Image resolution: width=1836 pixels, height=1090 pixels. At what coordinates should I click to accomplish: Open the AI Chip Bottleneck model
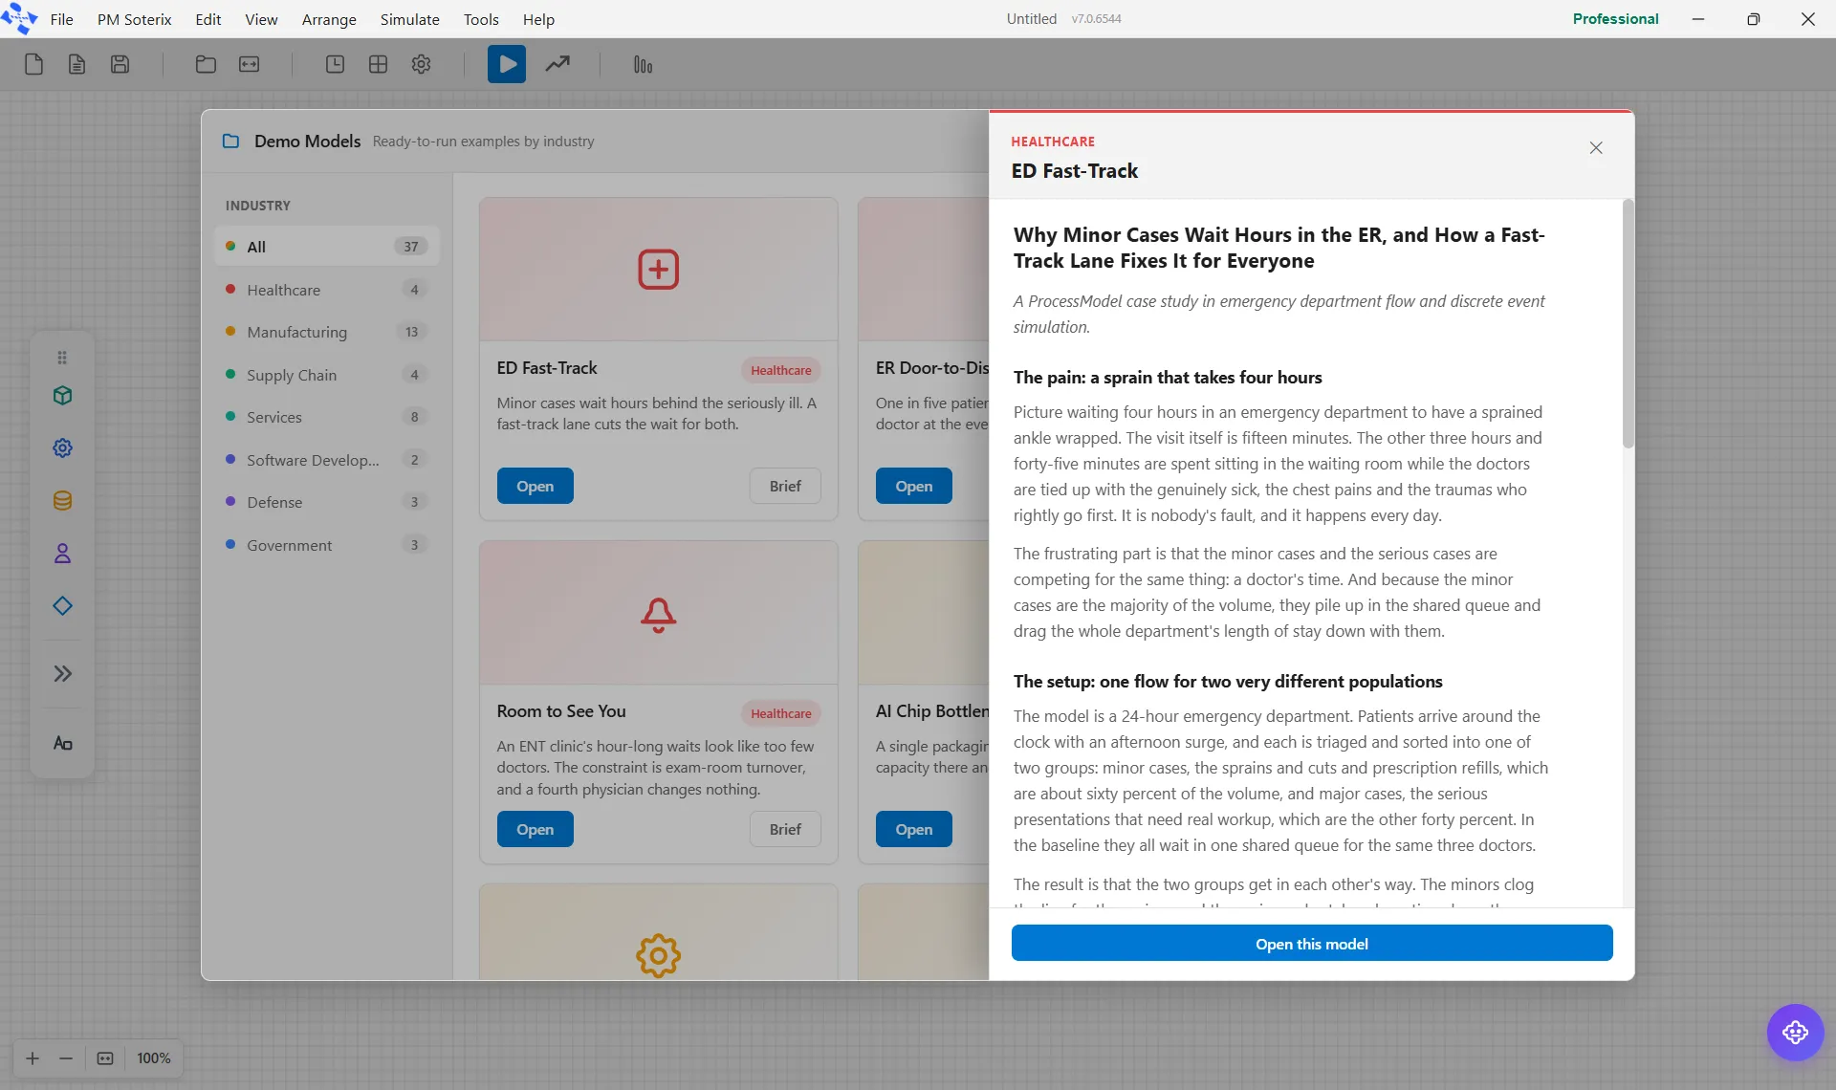[913, 829]
